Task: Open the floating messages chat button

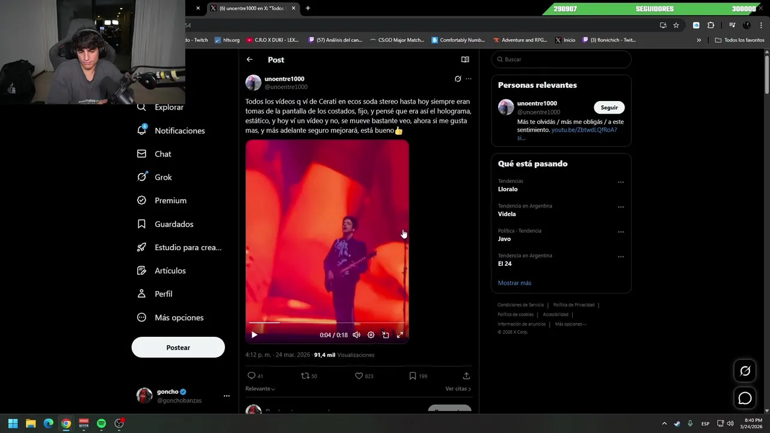Action: 745,398
